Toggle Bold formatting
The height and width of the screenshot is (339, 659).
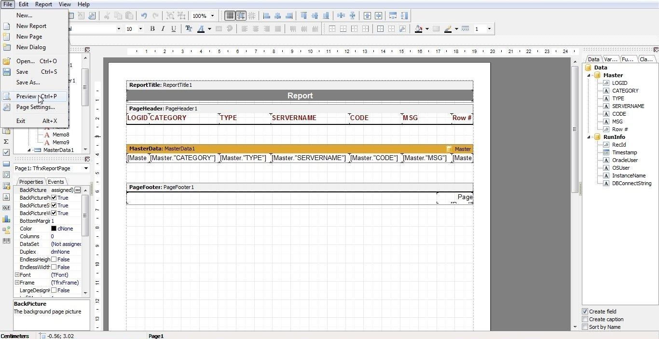click(x=152, y=29)
